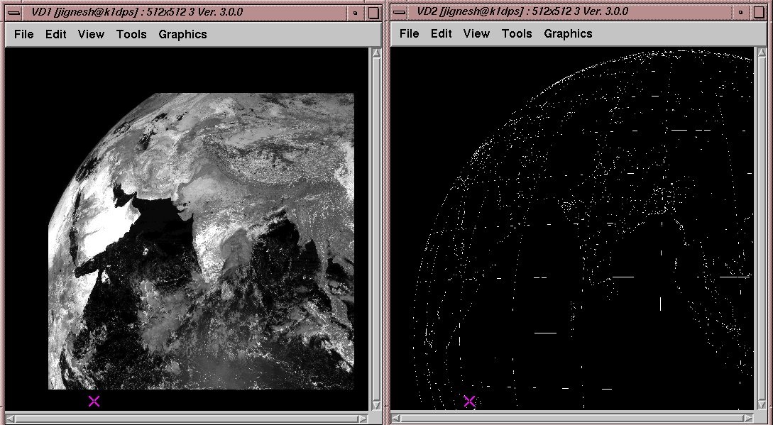Expand the Tools menu in VD1
The height and width of the screenshot is (425, 773).
131,34
